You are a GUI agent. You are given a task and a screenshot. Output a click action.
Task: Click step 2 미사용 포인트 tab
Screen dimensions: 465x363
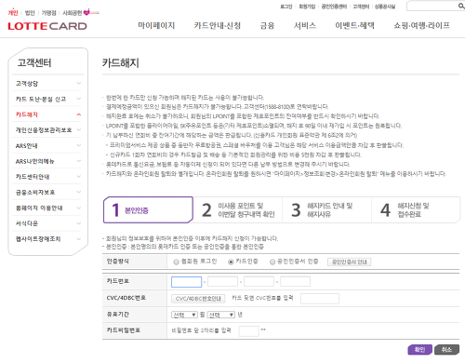(238, 209)
